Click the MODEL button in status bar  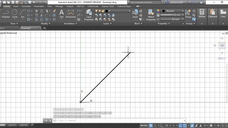click(144, 126)
